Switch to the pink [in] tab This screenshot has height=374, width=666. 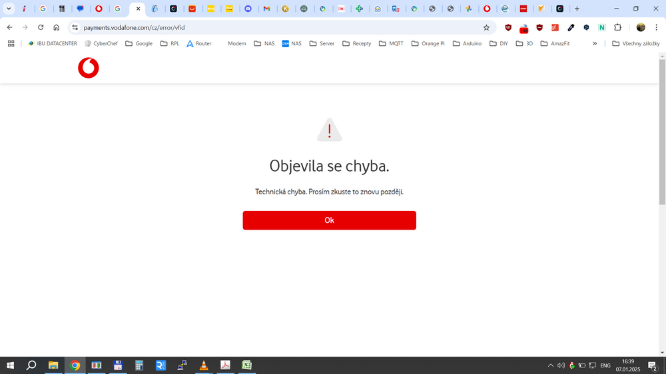[x=341, y=9]
